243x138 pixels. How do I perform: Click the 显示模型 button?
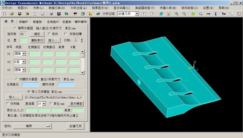click(76, 104)
